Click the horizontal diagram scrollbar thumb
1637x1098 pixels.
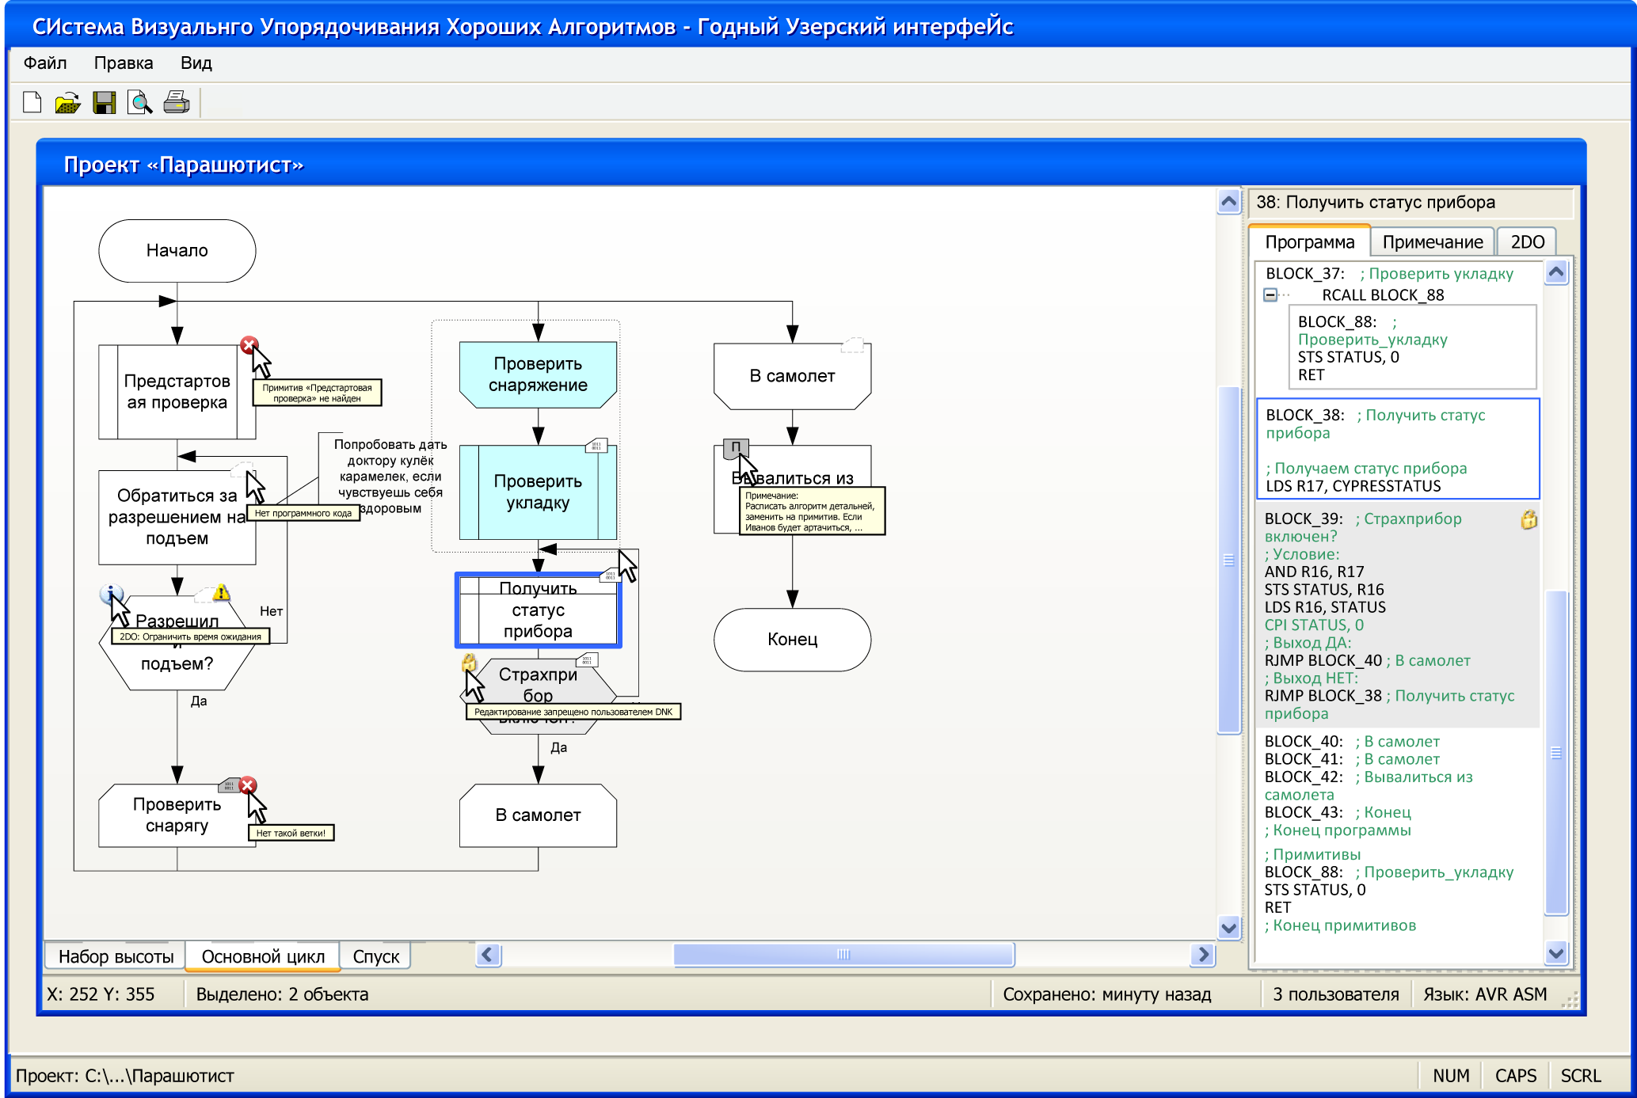[843, 955]
